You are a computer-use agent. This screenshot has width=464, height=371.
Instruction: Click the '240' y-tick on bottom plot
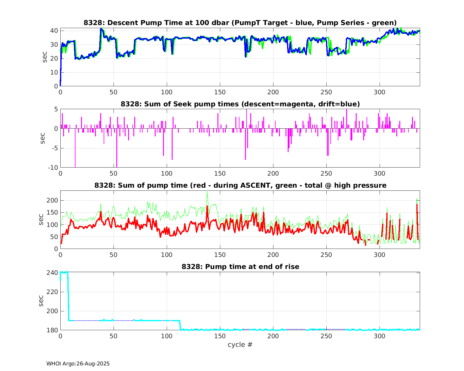pyautogui.click(x=53, y=273)
